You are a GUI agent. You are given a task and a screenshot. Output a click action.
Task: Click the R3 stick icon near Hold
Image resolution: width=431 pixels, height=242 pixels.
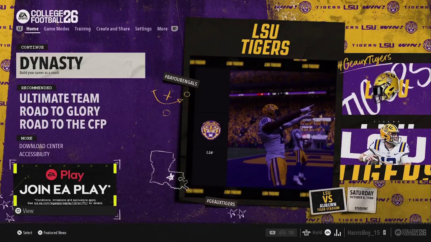[306, 233]
